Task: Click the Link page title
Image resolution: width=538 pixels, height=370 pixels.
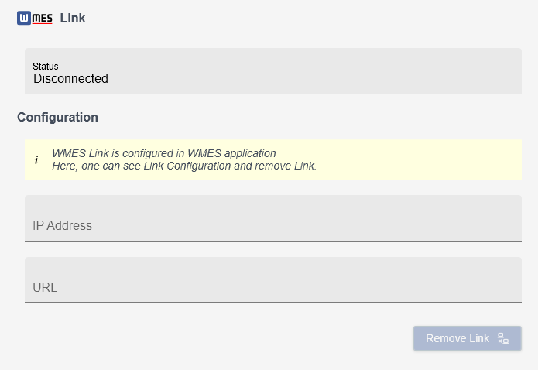Action: point(73,18)
